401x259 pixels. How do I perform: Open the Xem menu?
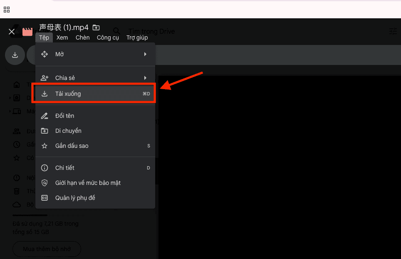pos(62,37)
